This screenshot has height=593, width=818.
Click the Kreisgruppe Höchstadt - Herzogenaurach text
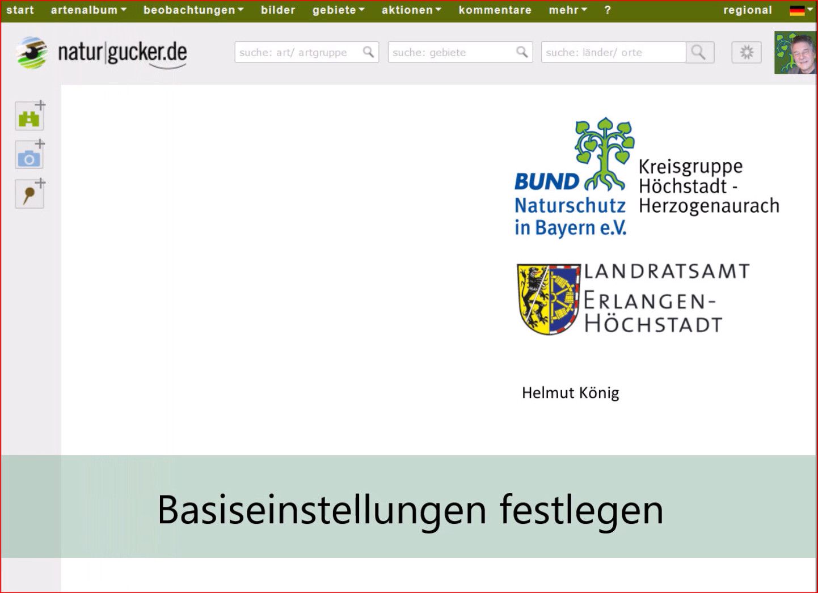tap(709, 187)
